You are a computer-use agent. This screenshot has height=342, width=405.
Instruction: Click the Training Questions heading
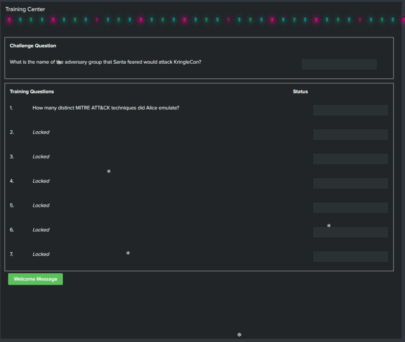(x=32, y=92)
